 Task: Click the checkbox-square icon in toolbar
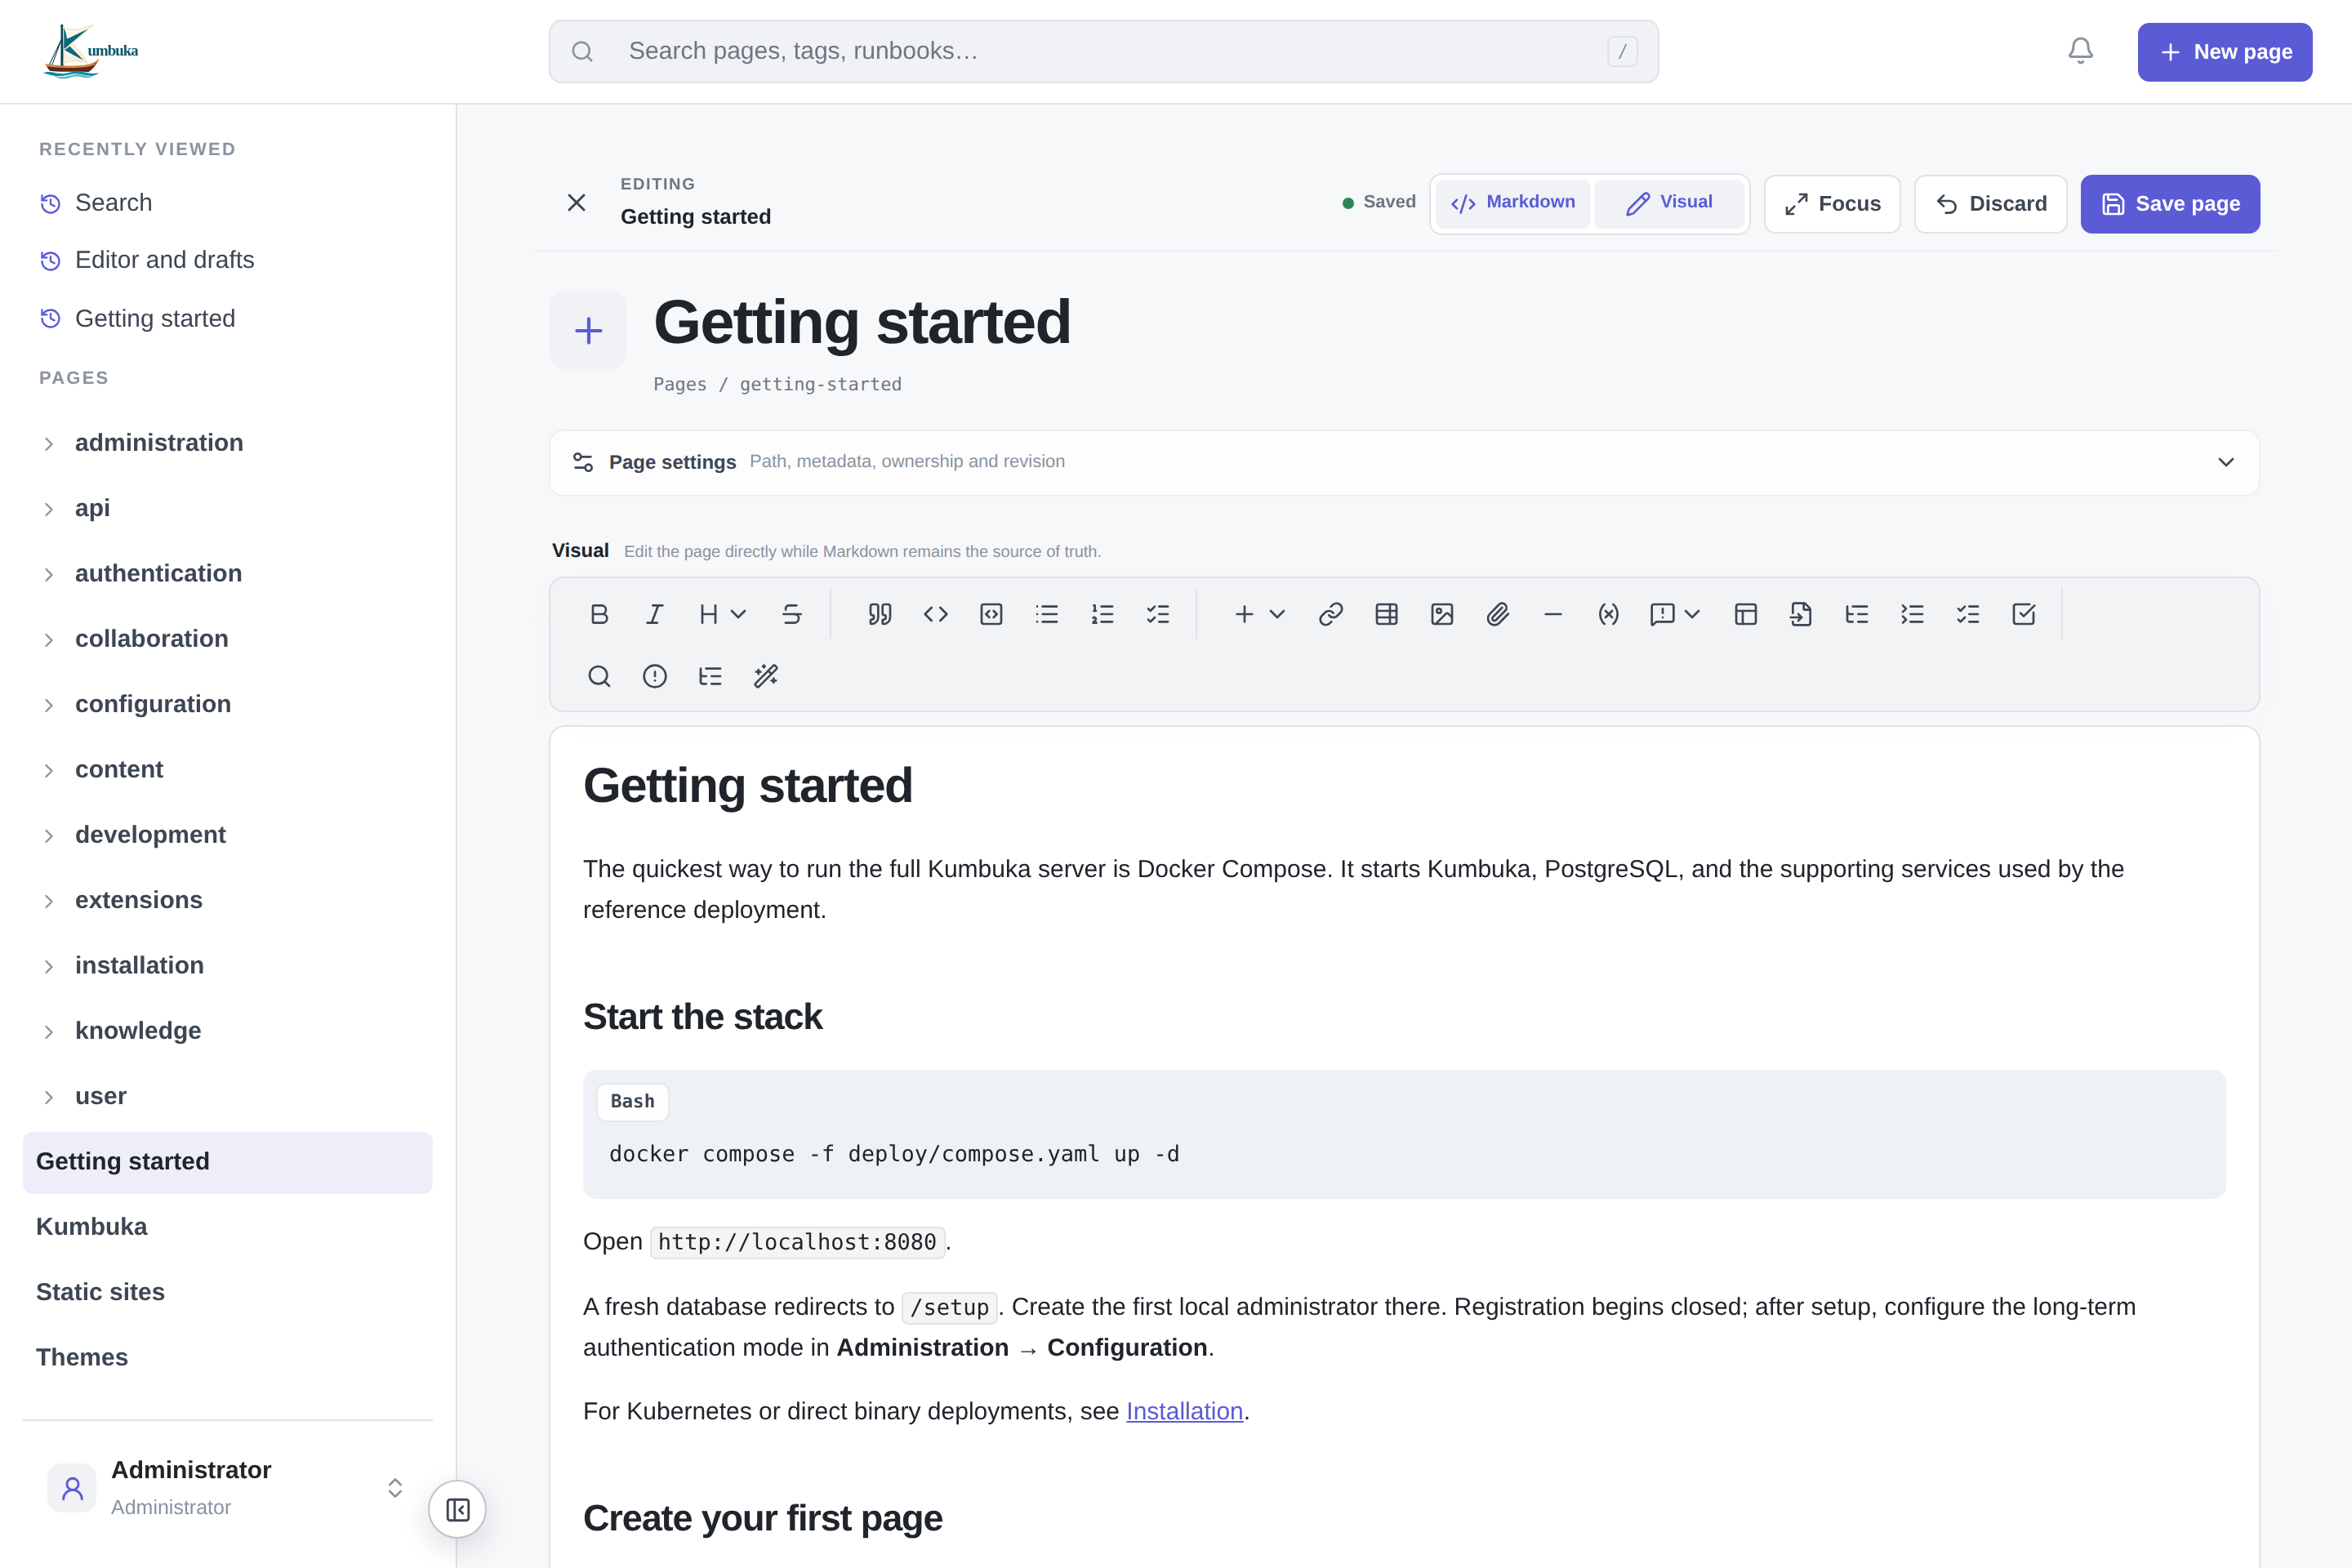(x=2023, y=614)
